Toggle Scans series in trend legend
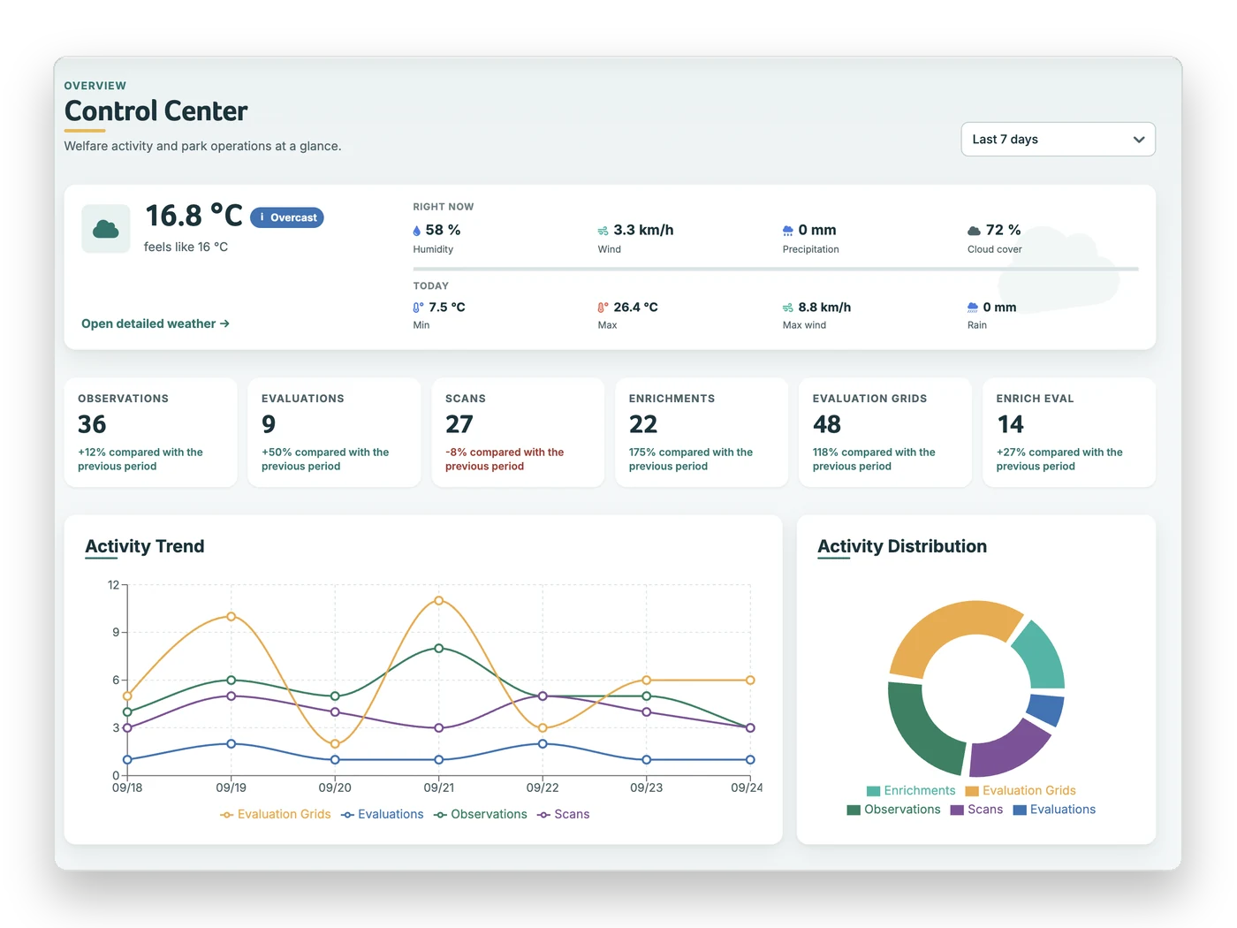 point(563,814)
